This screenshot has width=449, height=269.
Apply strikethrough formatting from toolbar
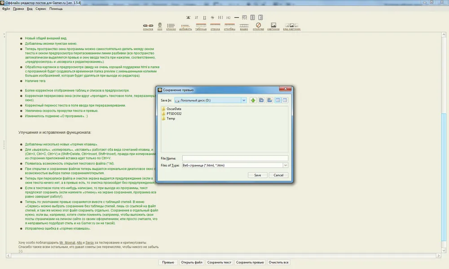(x=212, y=17)
